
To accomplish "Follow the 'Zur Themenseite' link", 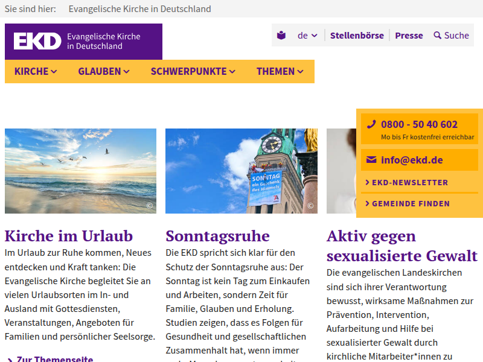I will click(x=54, y=359).
